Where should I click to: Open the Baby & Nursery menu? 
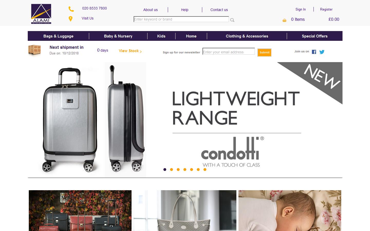click(118, 36)
